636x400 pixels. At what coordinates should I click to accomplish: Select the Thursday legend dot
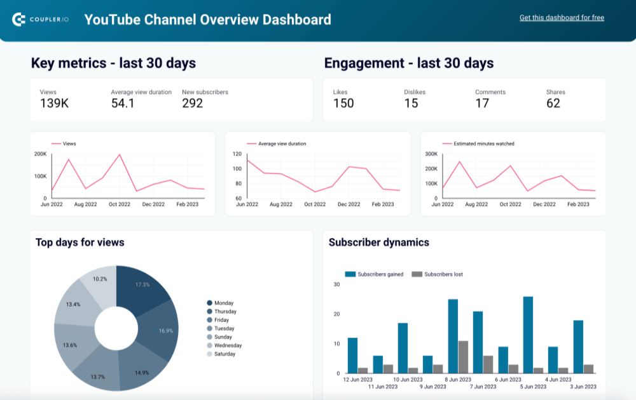pos(210,312)
